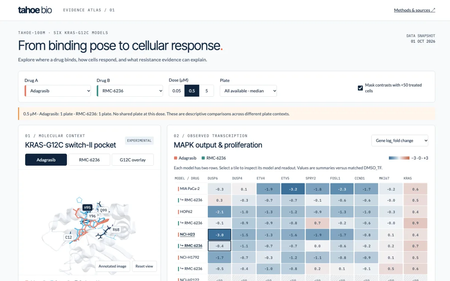Viewport: 450px width, 281px height.
Task: Switch to the Adagrasib structure tab
Action: click(46, 160)
